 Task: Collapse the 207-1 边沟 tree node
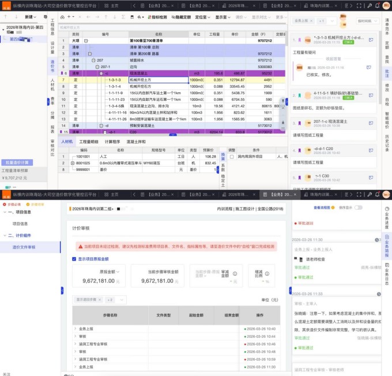99,66
